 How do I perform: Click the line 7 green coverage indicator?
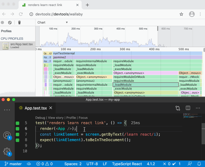tap(17, 134)
